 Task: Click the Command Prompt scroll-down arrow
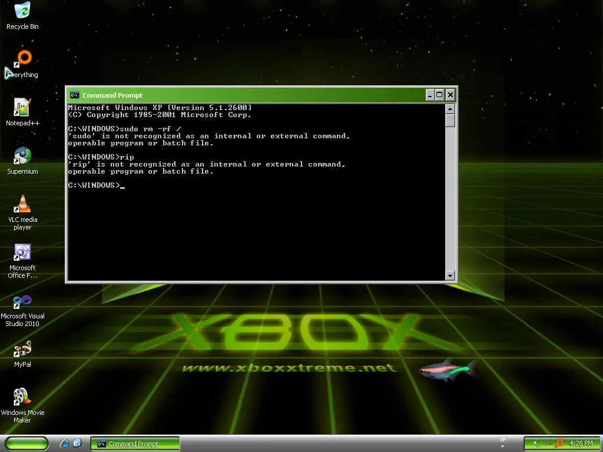pyautogui.click(x=450, y=275)
